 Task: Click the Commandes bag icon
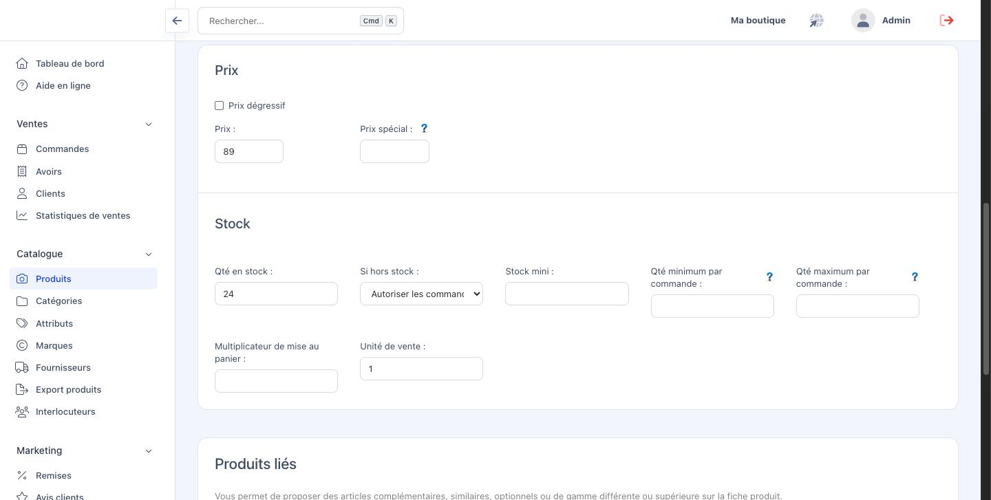pyautogui.click(x=22, y=149)
